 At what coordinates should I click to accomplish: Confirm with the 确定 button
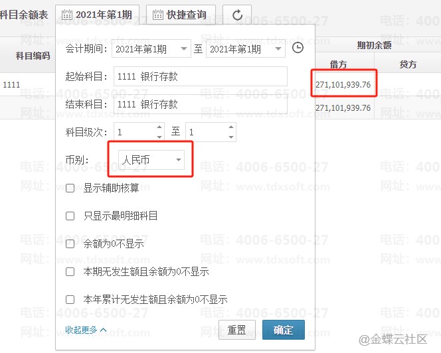[x=284, y=330]
